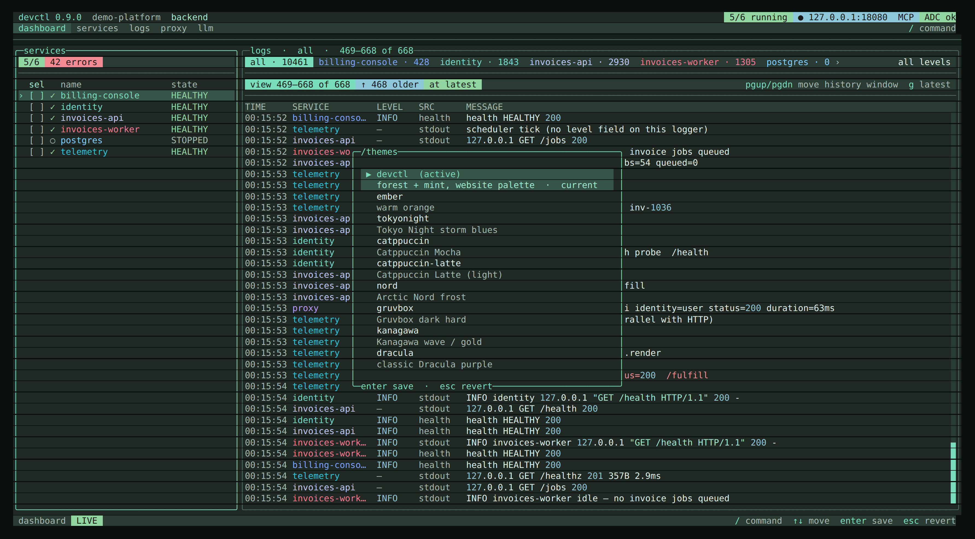Toggle selection checkbox for invoices-worker service

[37, 129]
